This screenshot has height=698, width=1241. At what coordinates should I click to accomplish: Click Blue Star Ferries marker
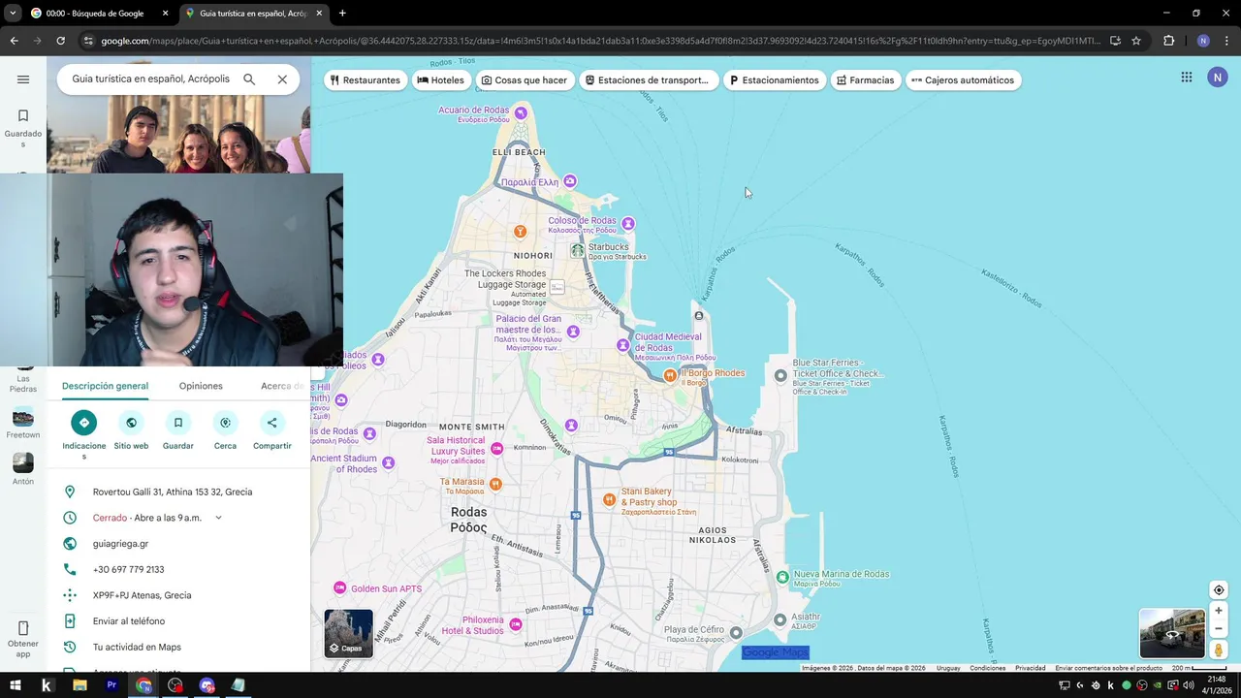click(780, 375)
